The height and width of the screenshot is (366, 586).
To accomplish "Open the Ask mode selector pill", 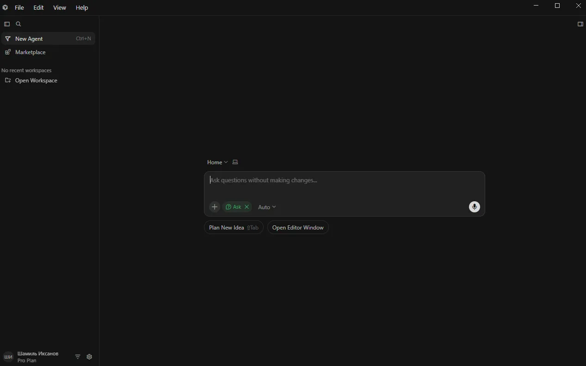I will [x=234, y=207].
